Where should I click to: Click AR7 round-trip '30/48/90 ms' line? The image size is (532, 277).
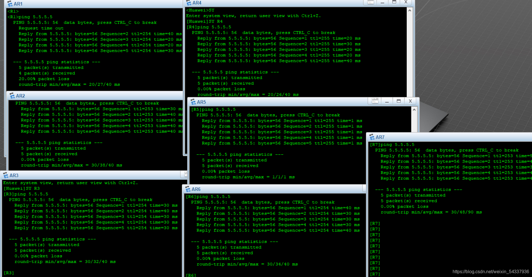(x=431, y=212)
